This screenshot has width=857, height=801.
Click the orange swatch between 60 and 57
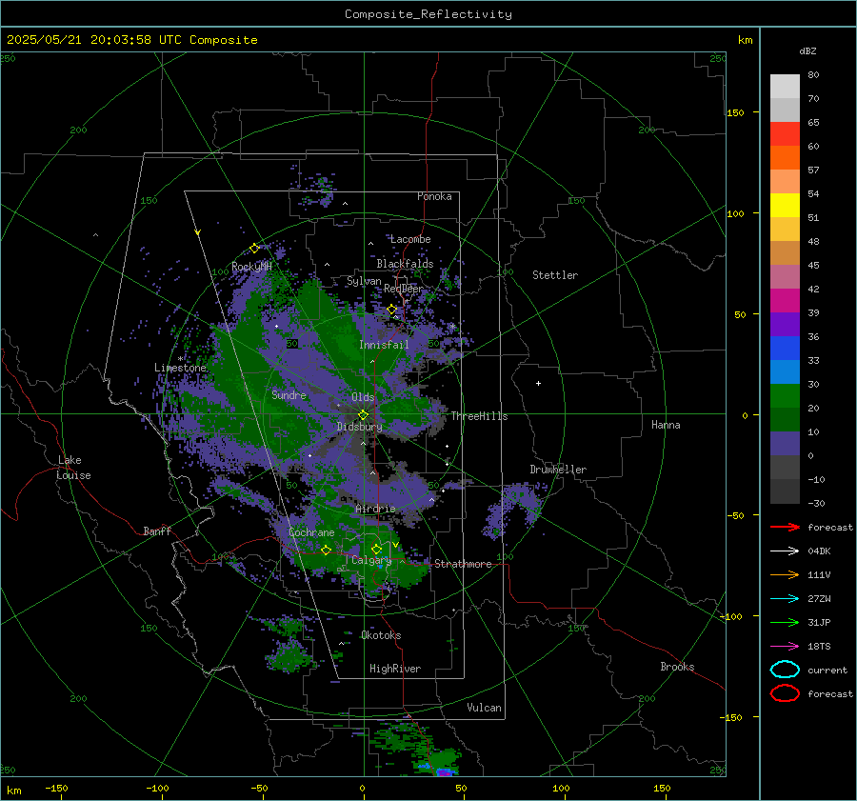point(785,158)
